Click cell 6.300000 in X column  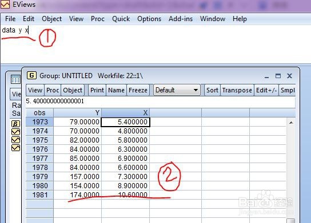point(126,149)
